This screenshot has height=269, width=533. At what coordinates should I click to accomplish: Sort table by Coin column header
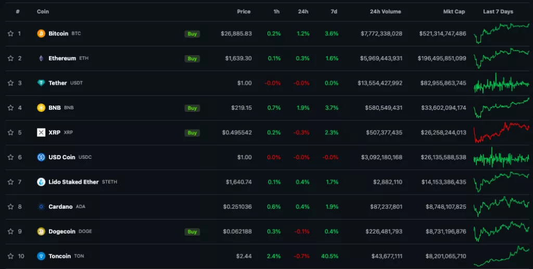[x=43, y=11]
